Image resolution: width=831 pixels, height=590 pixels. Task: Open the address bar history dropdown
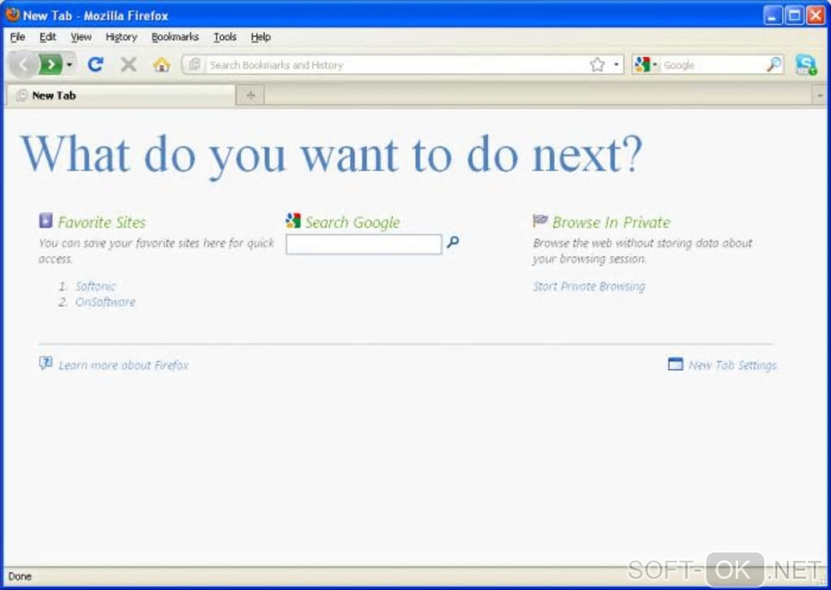coord(616,64)
